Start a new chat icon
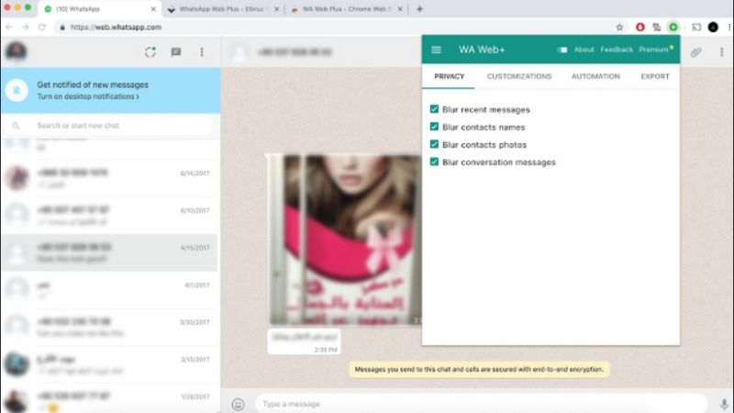Screen dimensions: 734x413 point(176,52)
